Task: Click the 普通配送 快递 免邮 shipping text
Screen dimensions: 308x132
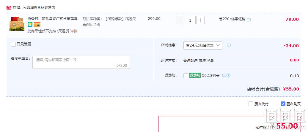Action: [199, 61]
